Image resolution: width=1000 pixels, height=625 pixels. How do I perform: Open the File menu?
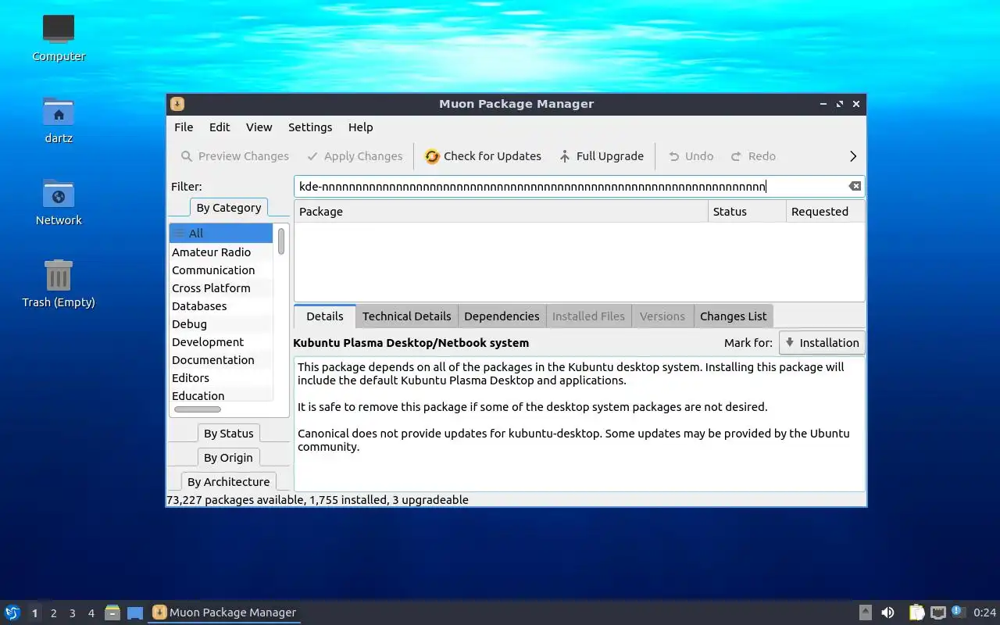click(x=184, y=127)
